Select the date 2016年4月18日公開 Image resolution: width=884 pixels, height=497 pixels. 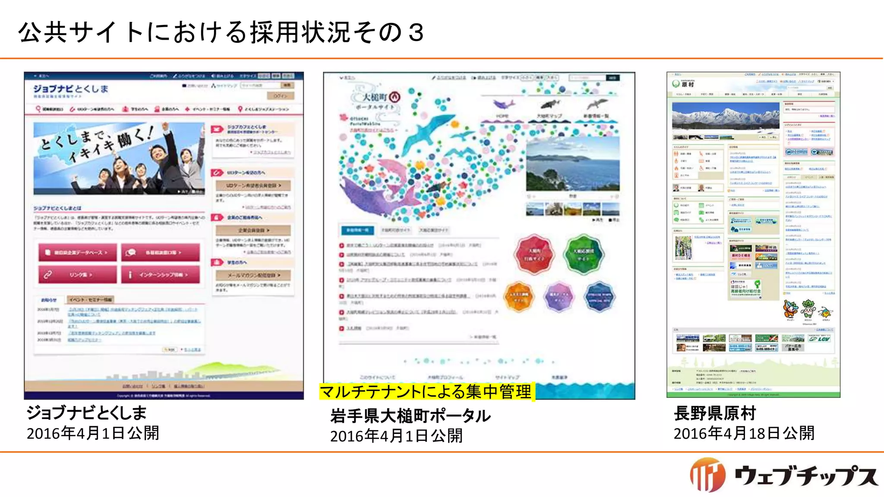[744, 433]
